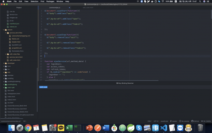Image resolution: width=212 pixels, height=133 pixels.
Task: Click UTF-8 encoding in status bar
Action: click(156, 121)
